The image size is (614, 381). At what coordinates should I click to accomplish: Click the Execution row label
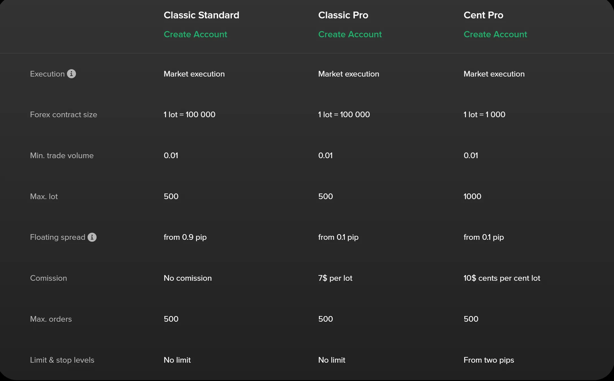[47, 74]
